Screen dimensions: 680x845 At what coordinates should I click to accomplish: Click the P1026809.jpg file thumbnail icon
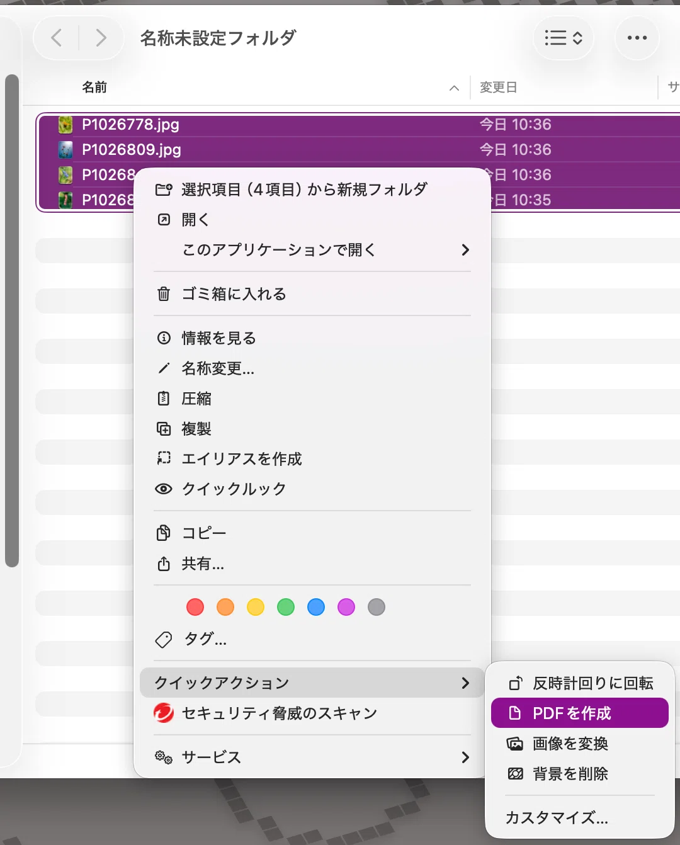[x=65, y=150]
